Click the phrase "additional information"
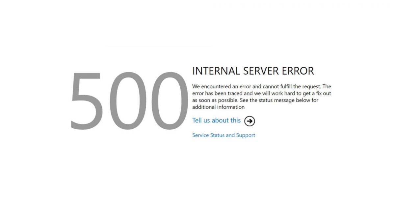This screenshot has width=395, height=197. (218, 107)
